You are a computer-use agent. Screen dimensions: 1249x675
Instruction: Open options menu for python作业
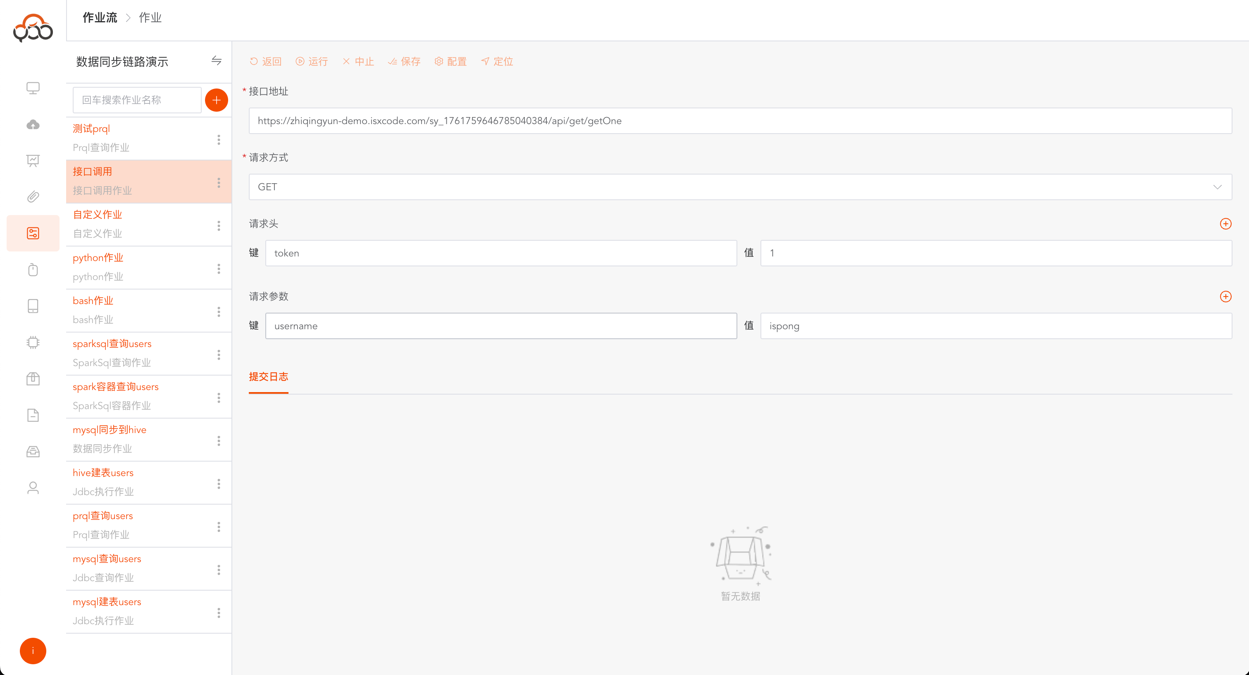pyautogui.click(x=219, y=269)
